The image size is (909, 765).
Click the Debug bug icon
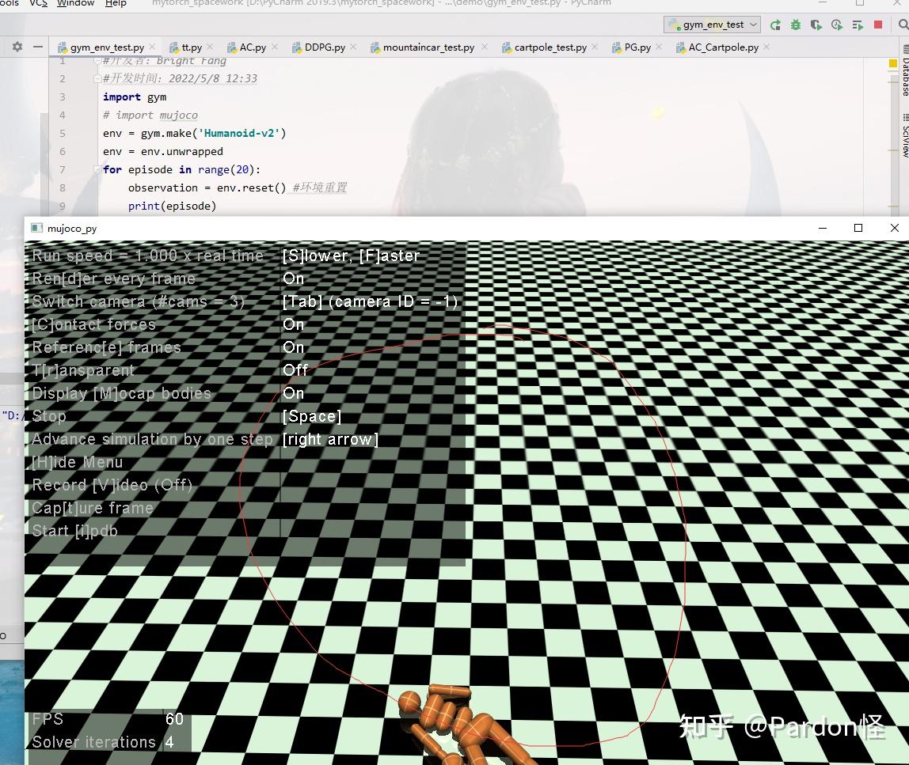tap(795, 25)
